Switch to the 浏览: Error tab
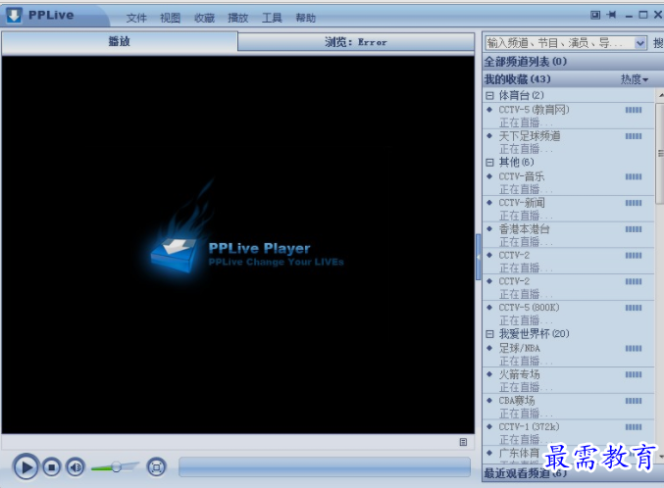 click(x=356, y=42)
